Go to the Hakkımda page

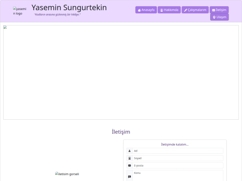click(x=169, y=10)
